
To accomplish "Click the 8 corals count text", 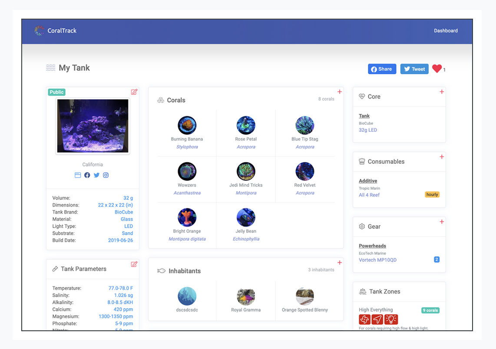I will pos(326,99).
